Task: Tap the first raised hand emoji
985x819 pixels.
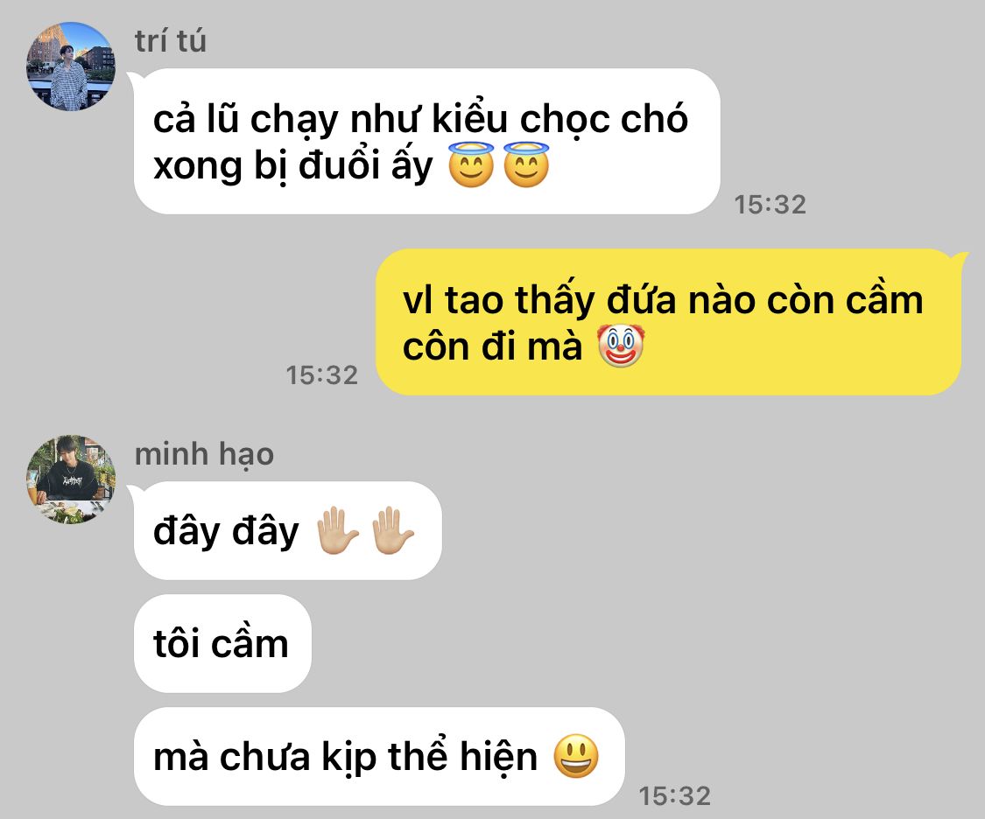Action: 337,530
